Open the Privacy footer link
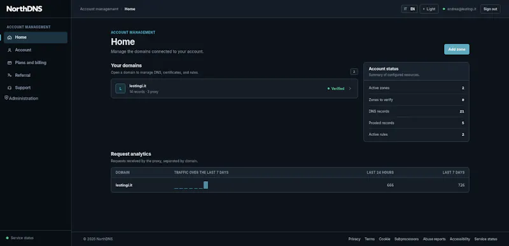The width and height of the screenshot is (509, 246). tap(354, 239)
